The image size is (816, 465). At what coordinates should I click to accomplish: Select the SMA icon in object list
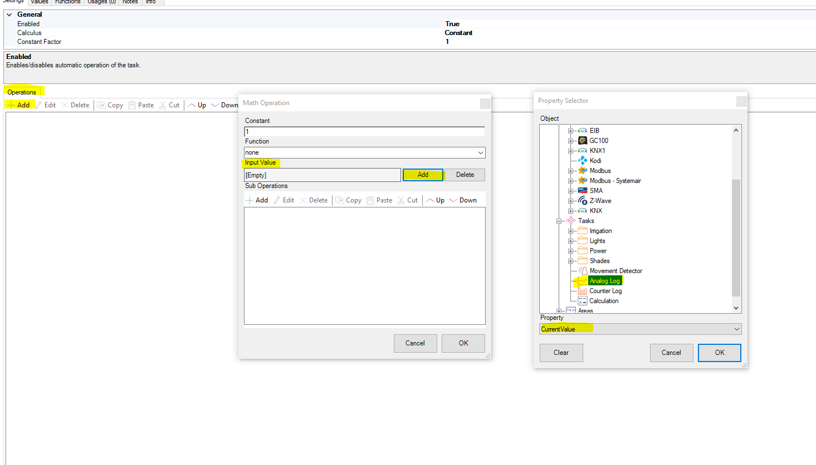[x=583, y=191]
